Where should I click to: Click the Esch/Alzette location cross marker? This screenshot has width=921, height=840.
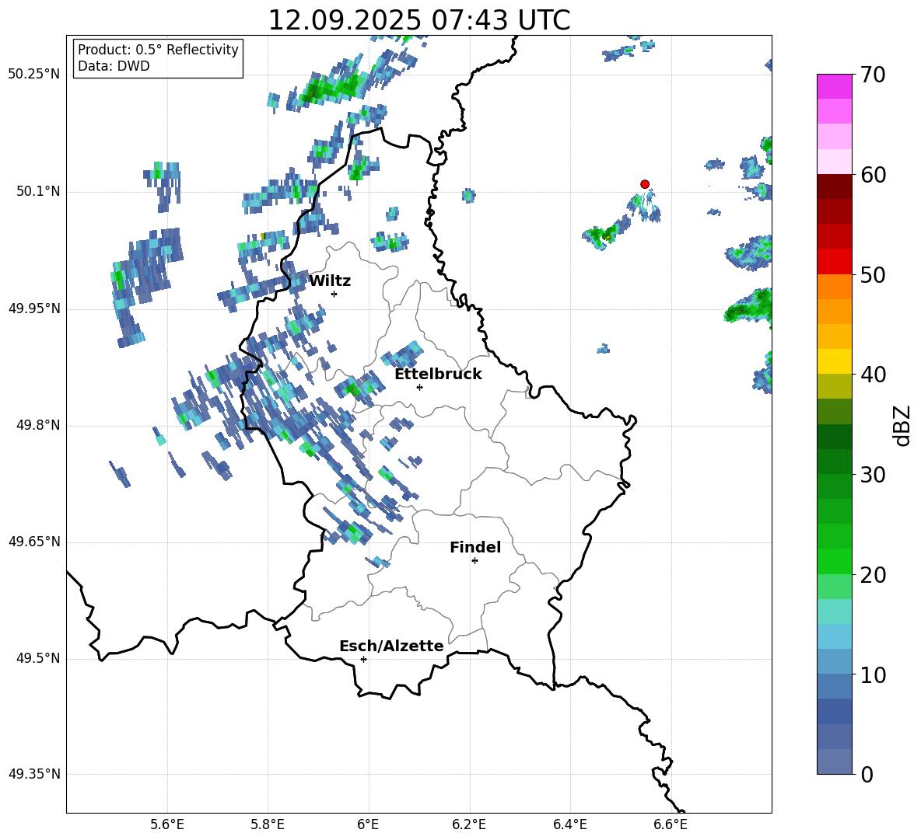(x=363, y=659)
